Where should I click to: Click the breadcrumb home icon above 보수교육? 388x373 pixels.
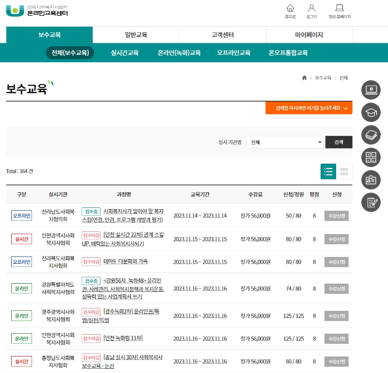(x=304, y=77)
